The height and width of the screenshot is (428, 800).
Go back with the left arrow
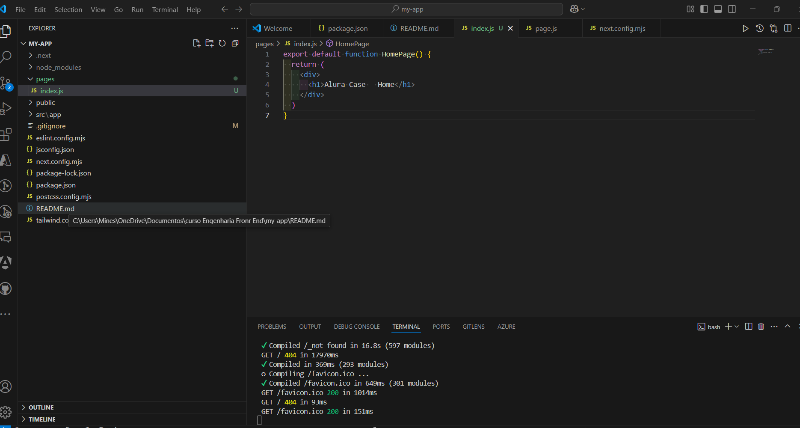[x=225, y=9]
